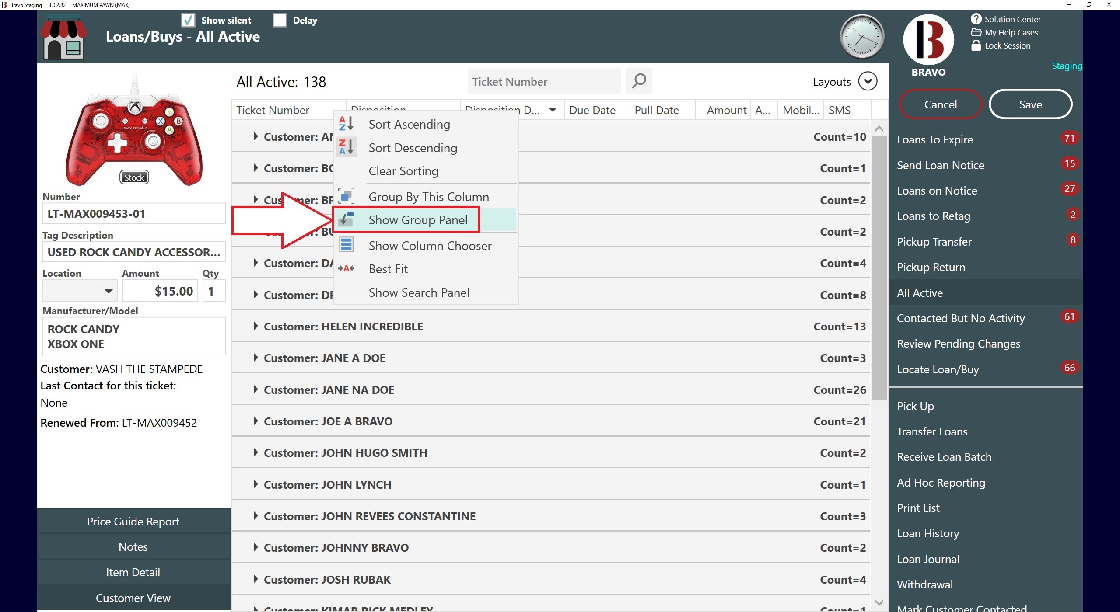1120x612 pixels.
Task: Click the Show Column Chooser icon
Action: pos(346,245)
